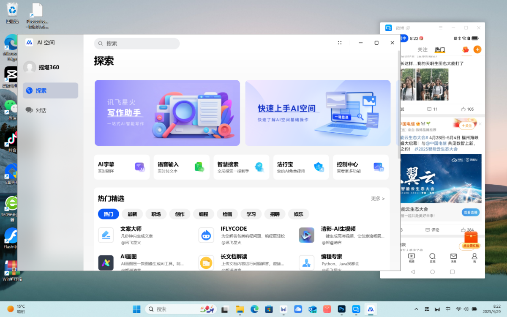Open Photoshop from the taskbar
507x317 pixels.
342,309
